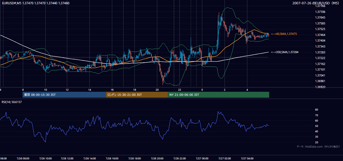Screen dimensions: 343x161
Task: Click hour tick 16 under price chart
Action: [112, 90]
